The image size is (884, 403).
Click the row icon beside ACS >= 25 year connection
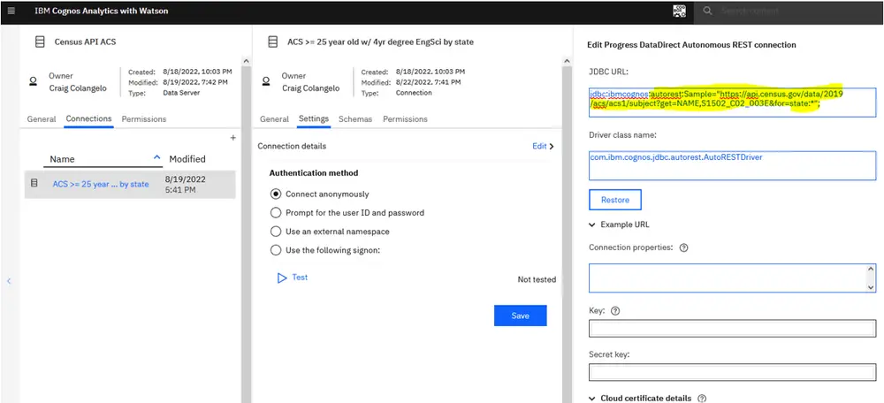click(34, 183)
